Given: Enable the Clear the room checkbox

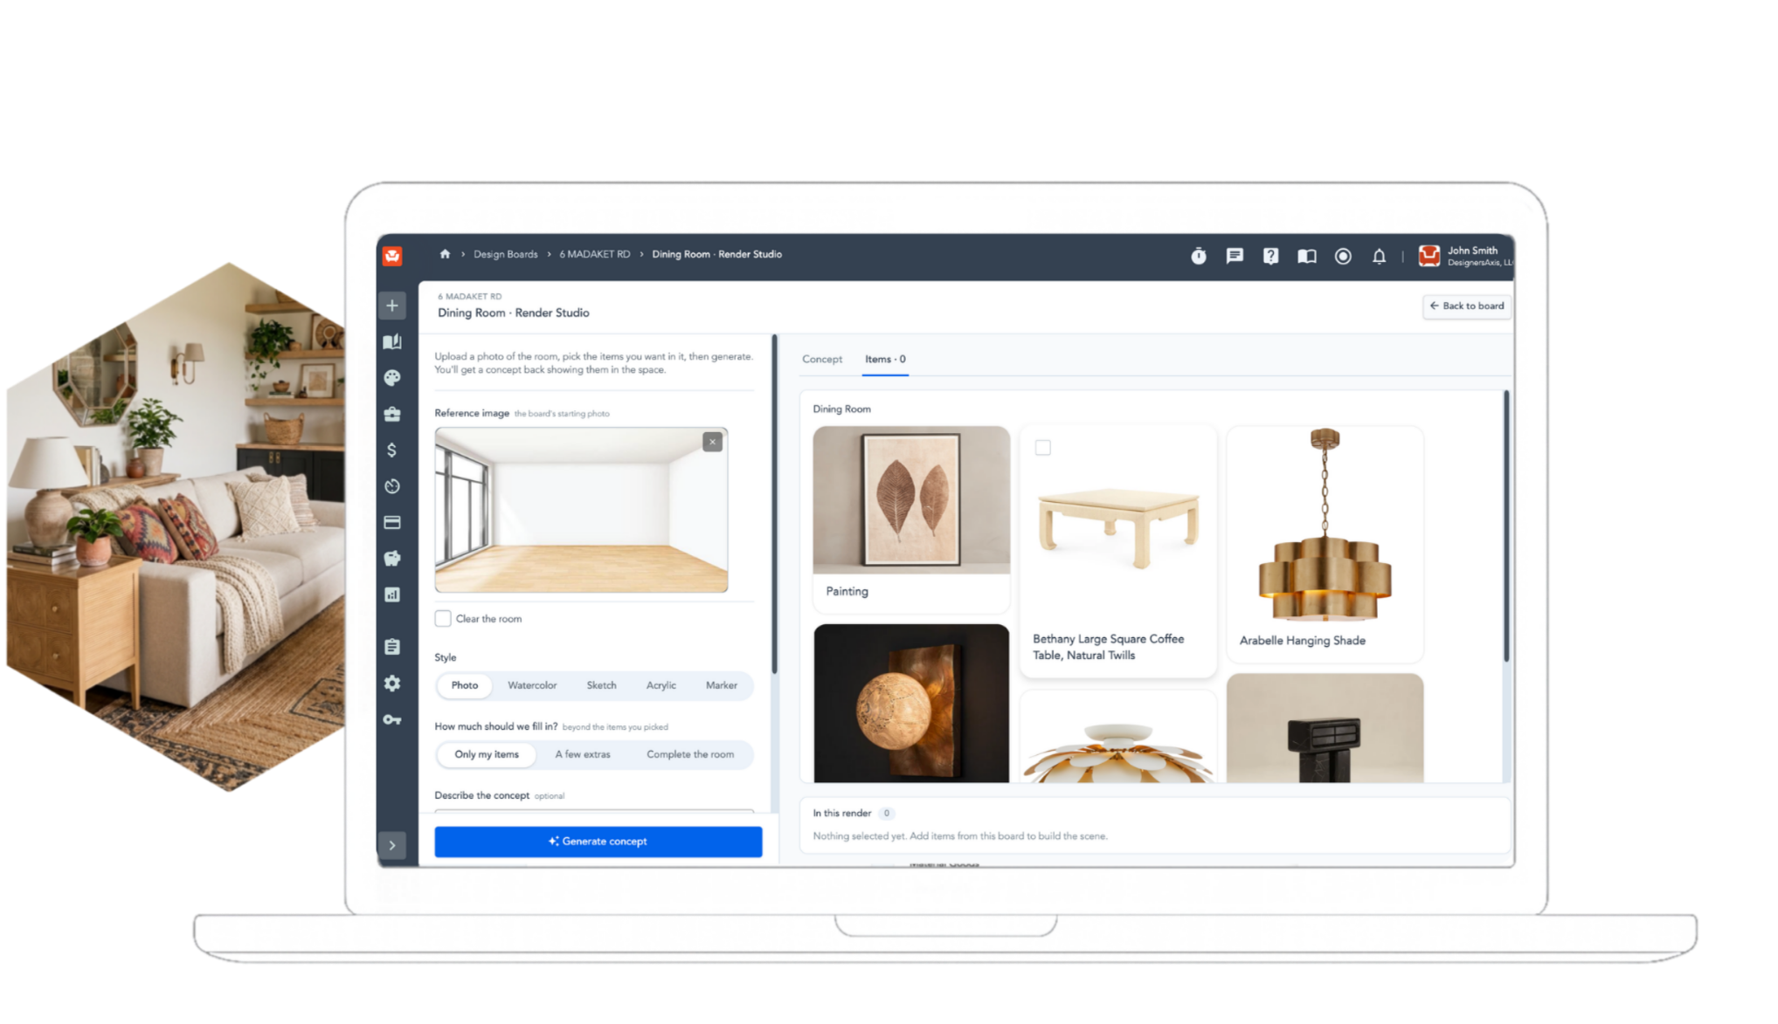Looking at the screenshot, I should [443, 618].
